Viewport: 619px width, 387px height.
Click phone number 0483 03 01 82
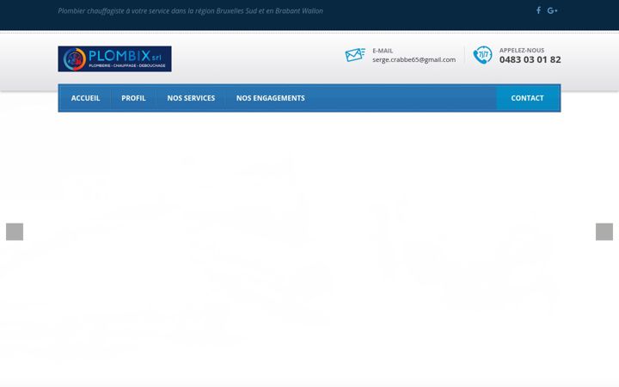pos(530,59)
